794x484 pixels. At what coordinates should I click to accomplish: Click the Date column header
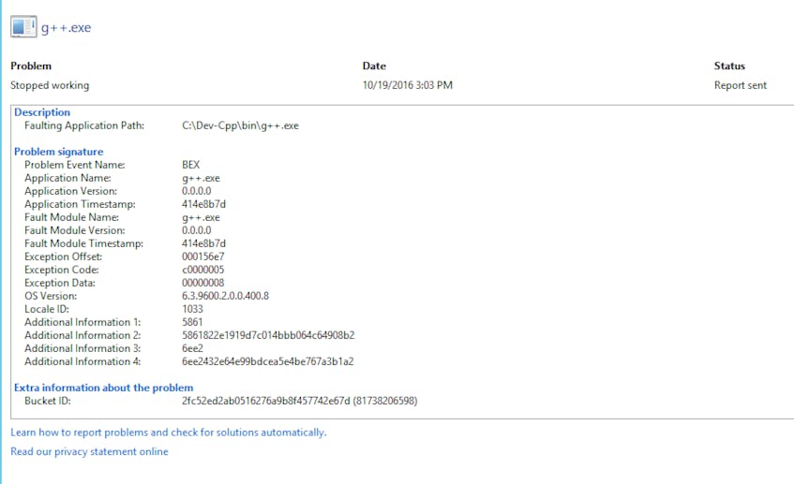pos(374,66)
